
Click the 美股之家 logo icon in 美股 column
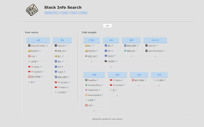56,51
